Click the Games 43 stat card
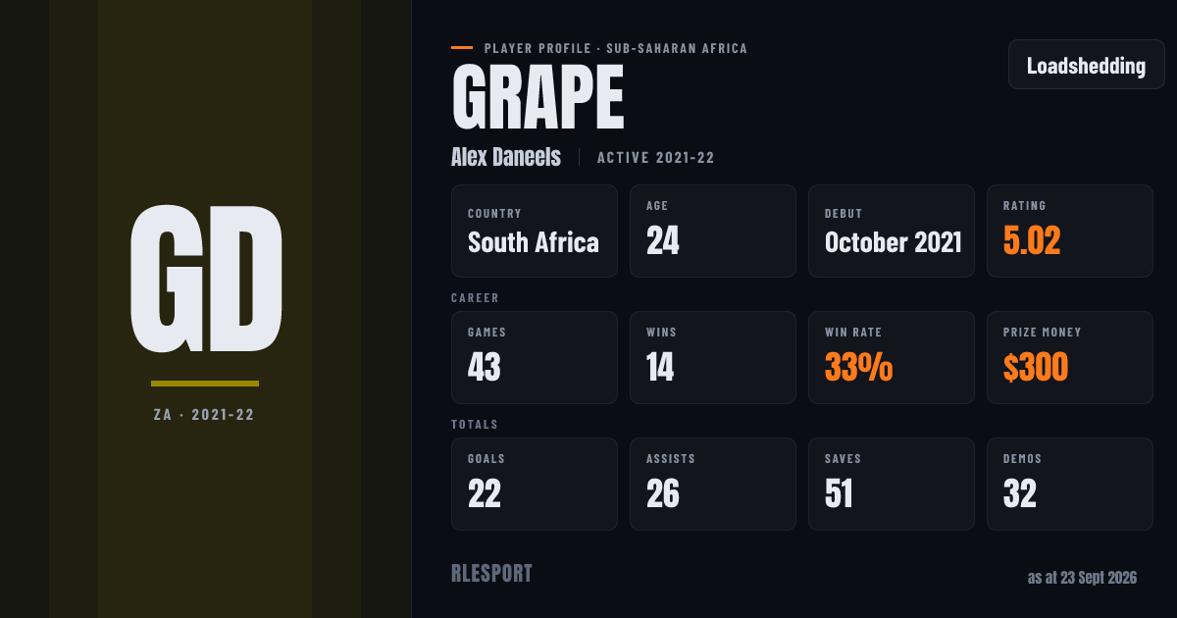The width and height of the screenshot is (1177, 618). 535,357
